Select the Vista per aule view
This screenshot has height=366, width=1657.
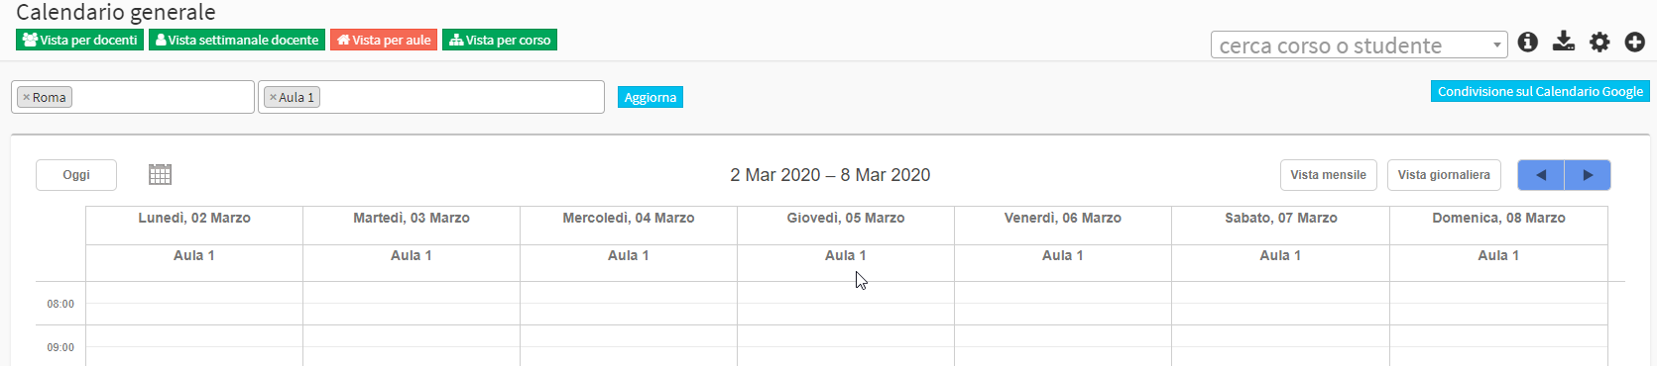(384, 40)
